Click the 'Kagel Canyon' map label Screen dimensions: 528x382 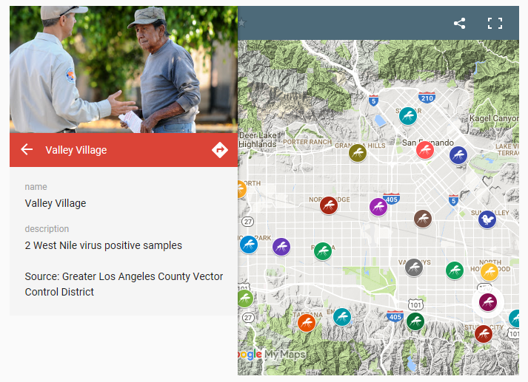point(494,118)
